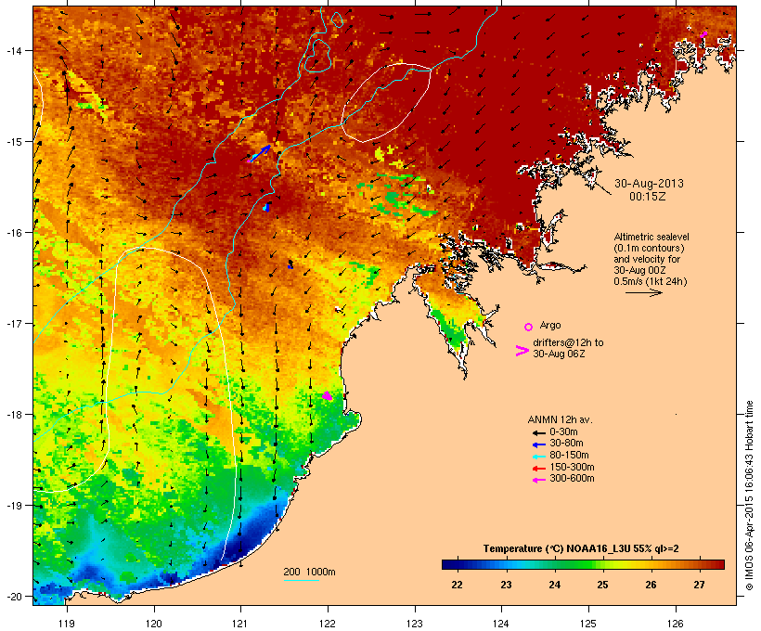761x631 pixels.
Task: Click colorbar tick label 24
Action: coord(554,585)
